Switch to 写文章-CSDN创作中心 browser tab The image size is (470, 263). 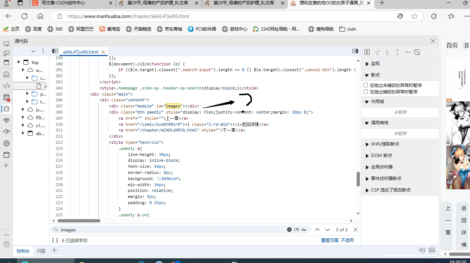coord(72,3)
